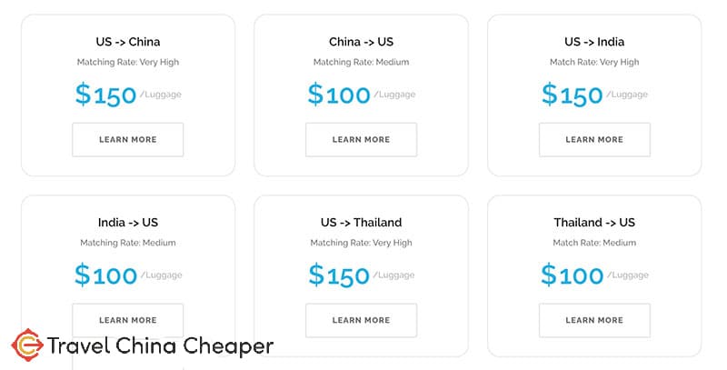Select the US -> Thailand card title
Image resolution: width=727 pixels, height=370 pixels.
361,223
